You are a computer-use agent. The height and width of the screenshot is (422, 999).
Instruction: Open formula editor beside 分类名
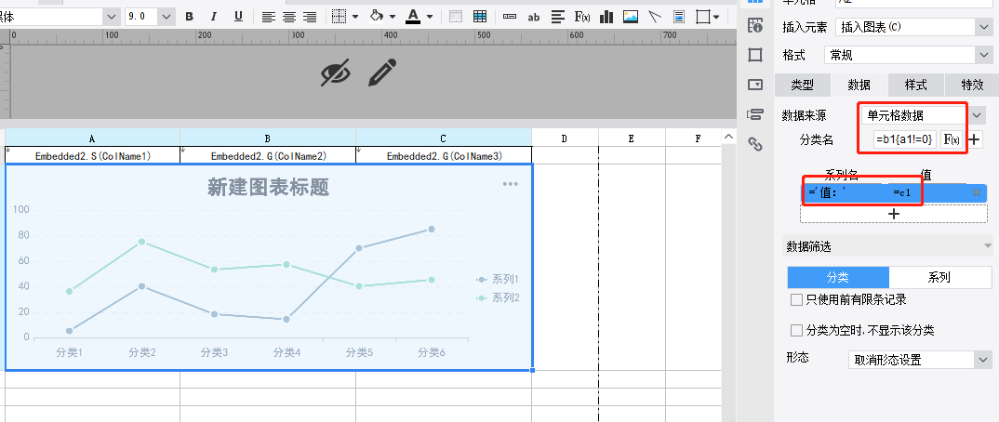952,139
